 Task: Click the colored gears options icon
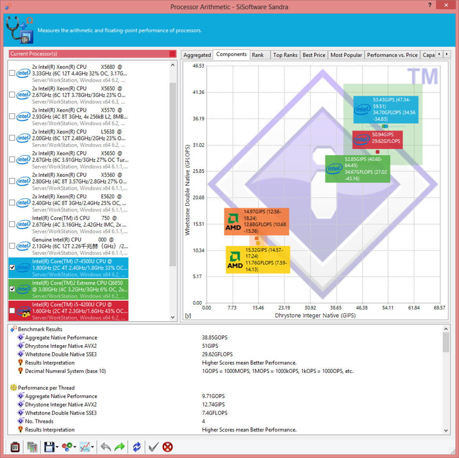(x=67, y=447)
